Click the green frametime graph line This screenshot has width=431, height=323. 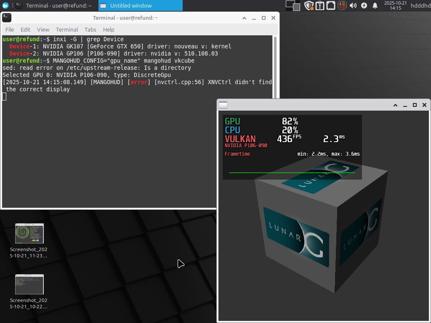point(292,172)
